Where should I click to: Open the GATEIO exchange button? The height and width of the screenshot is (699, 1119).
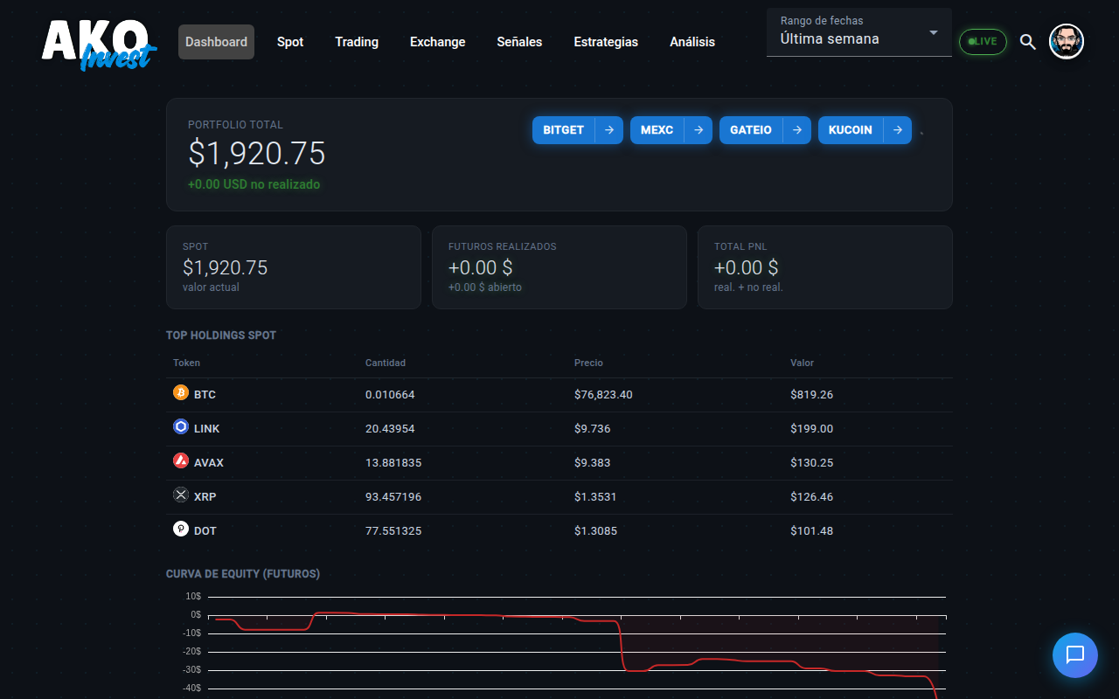pos(751,130)
